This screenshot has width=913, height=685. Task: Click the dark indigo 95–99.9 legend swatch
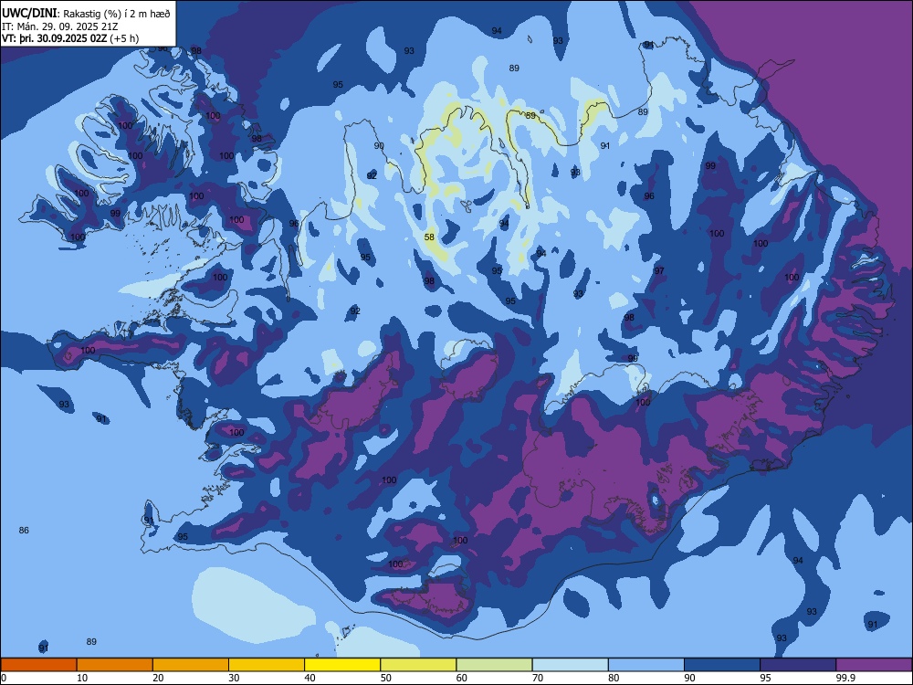point(798,665)
